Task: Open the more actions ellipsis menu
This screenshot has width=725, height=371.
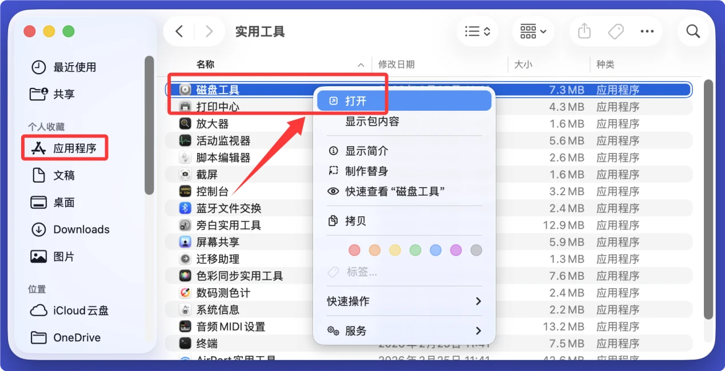Action: click(x=647, y=31)
